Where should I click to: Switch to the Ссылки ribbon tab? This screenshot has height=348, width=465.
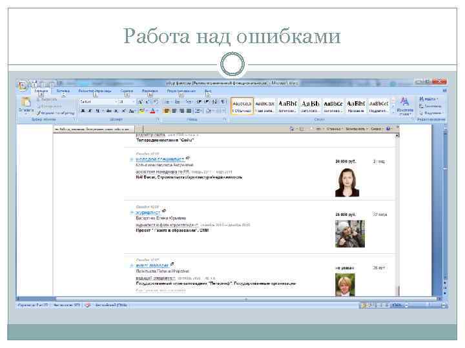127,91
